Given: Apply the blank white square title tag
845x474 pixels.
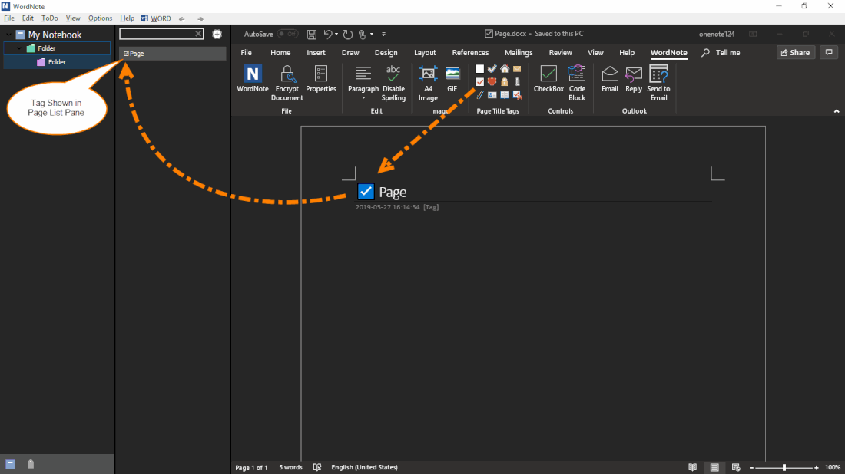Looking at the screenshot, I should pos(479,69).
